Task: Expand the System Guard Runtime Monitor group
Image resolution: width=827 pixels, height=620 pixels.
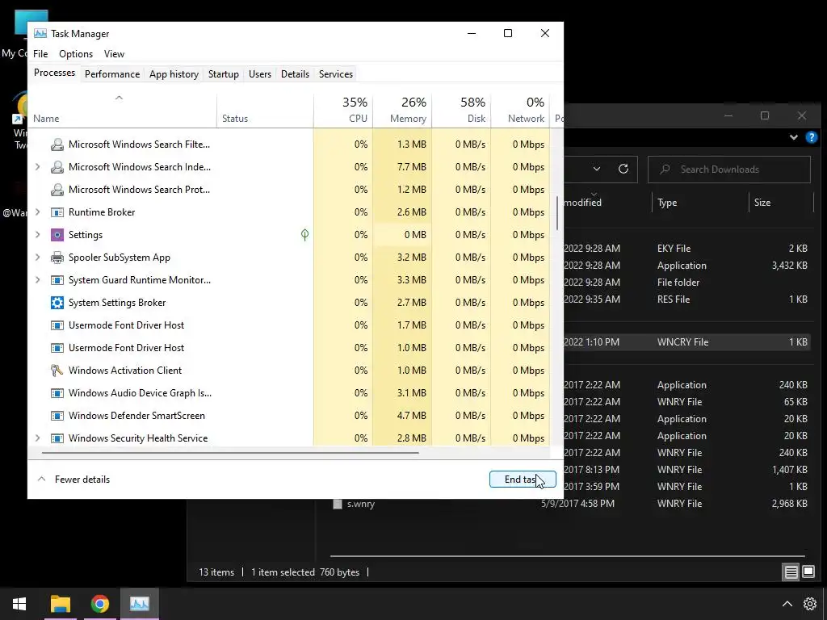Action: click(x=37, y=280)
